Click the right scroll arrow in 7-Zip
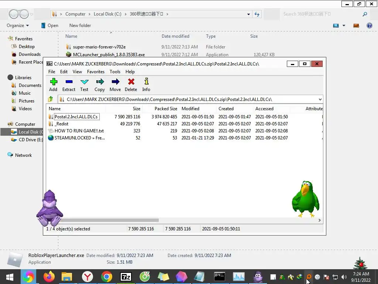Screen dimensions: 378x284 point(319,220)
